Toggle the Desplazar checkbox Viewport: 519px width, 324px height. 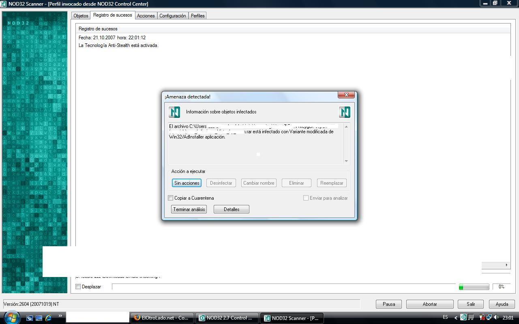point(78,287)
